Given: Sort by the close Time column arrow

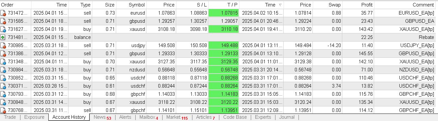Looking at the screenshot, I should 280,5.
